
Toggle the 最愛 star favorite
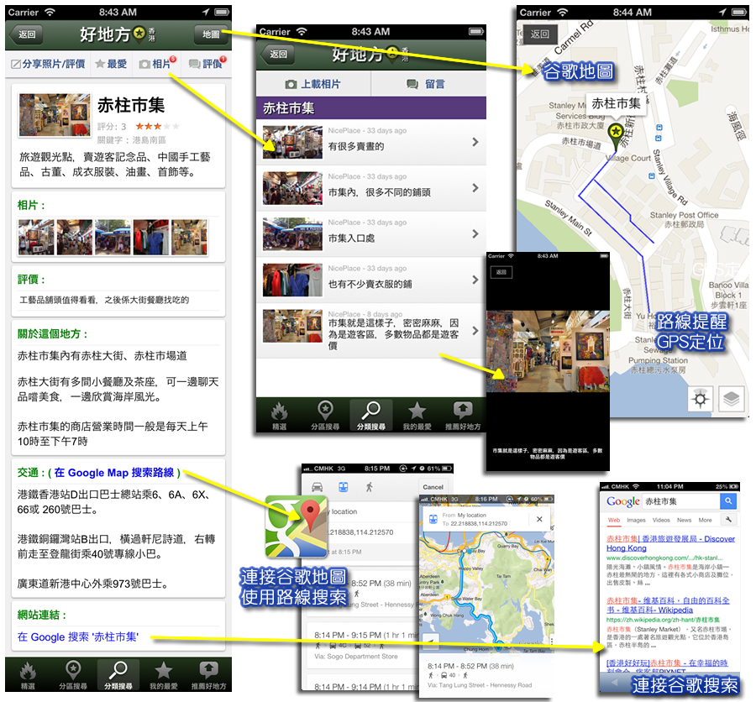click(111, 64)
